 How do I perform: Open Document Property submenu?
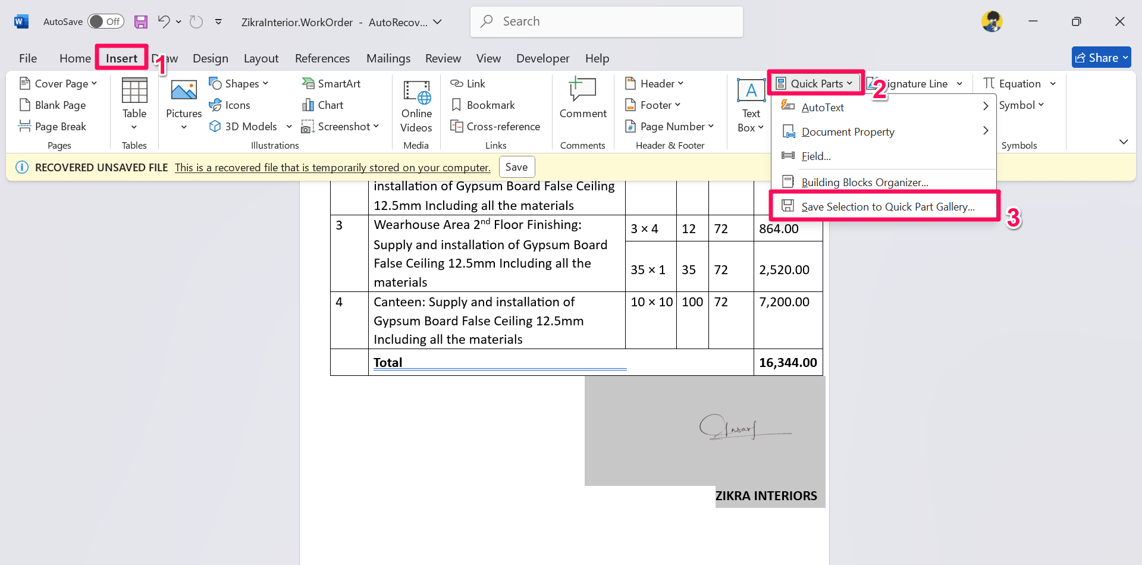coord(884,131)
